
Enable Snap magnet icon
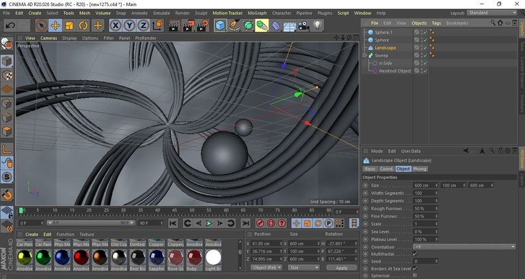point(7,195)
